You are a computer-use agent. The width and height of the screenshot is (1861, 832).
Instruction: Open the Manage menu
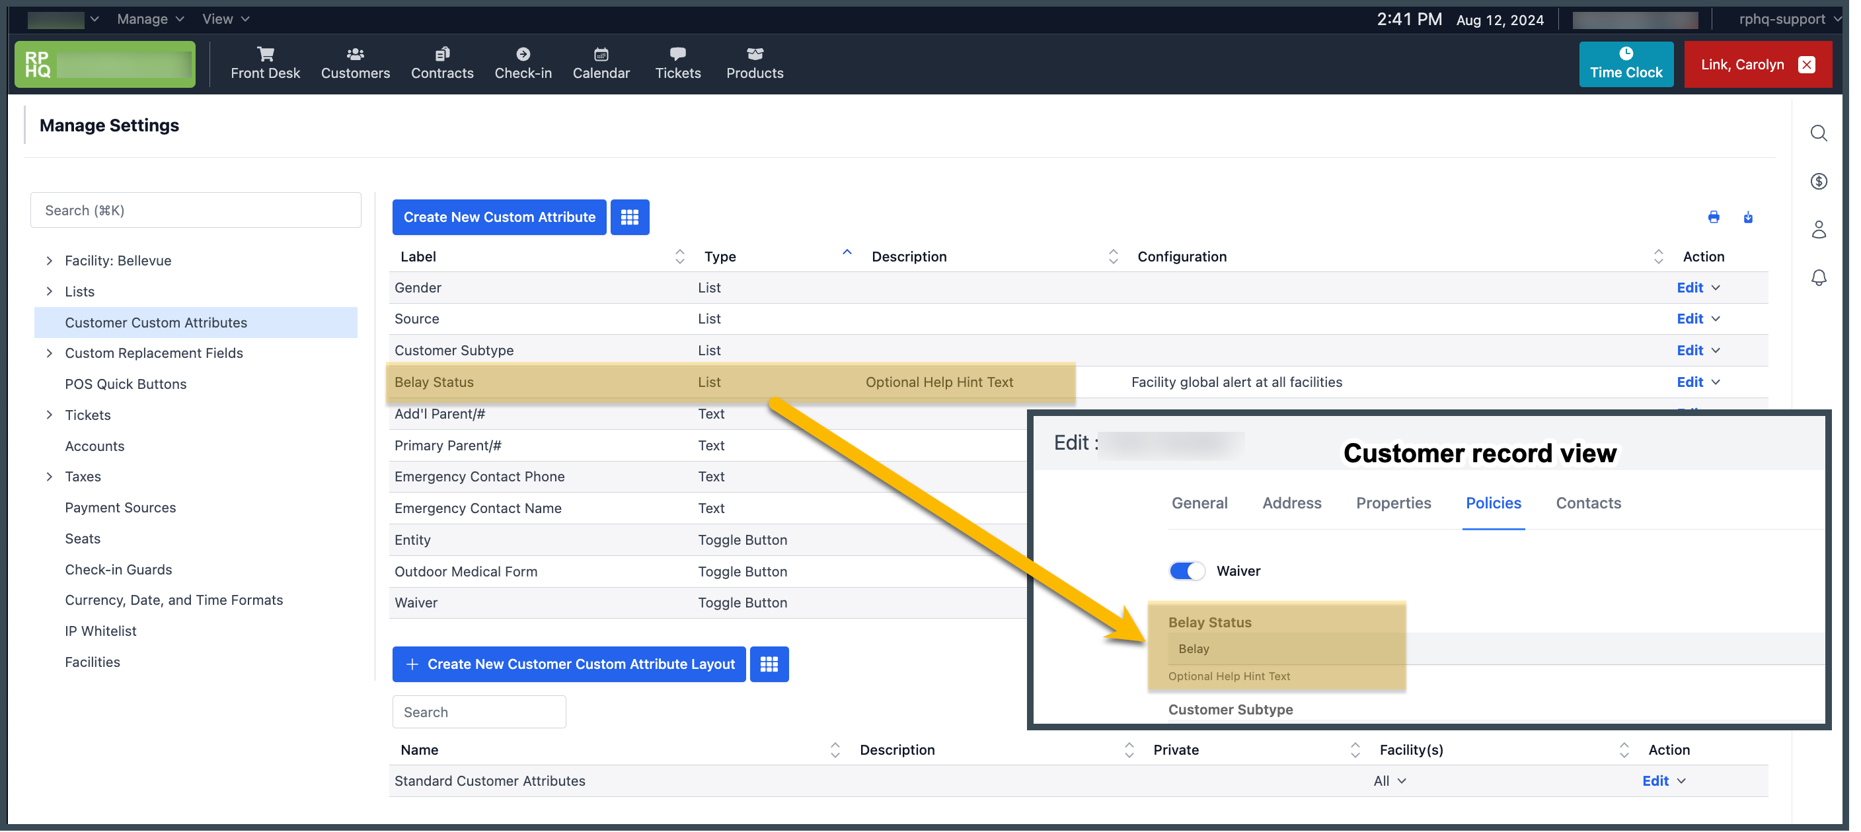[x=149, y=20]
